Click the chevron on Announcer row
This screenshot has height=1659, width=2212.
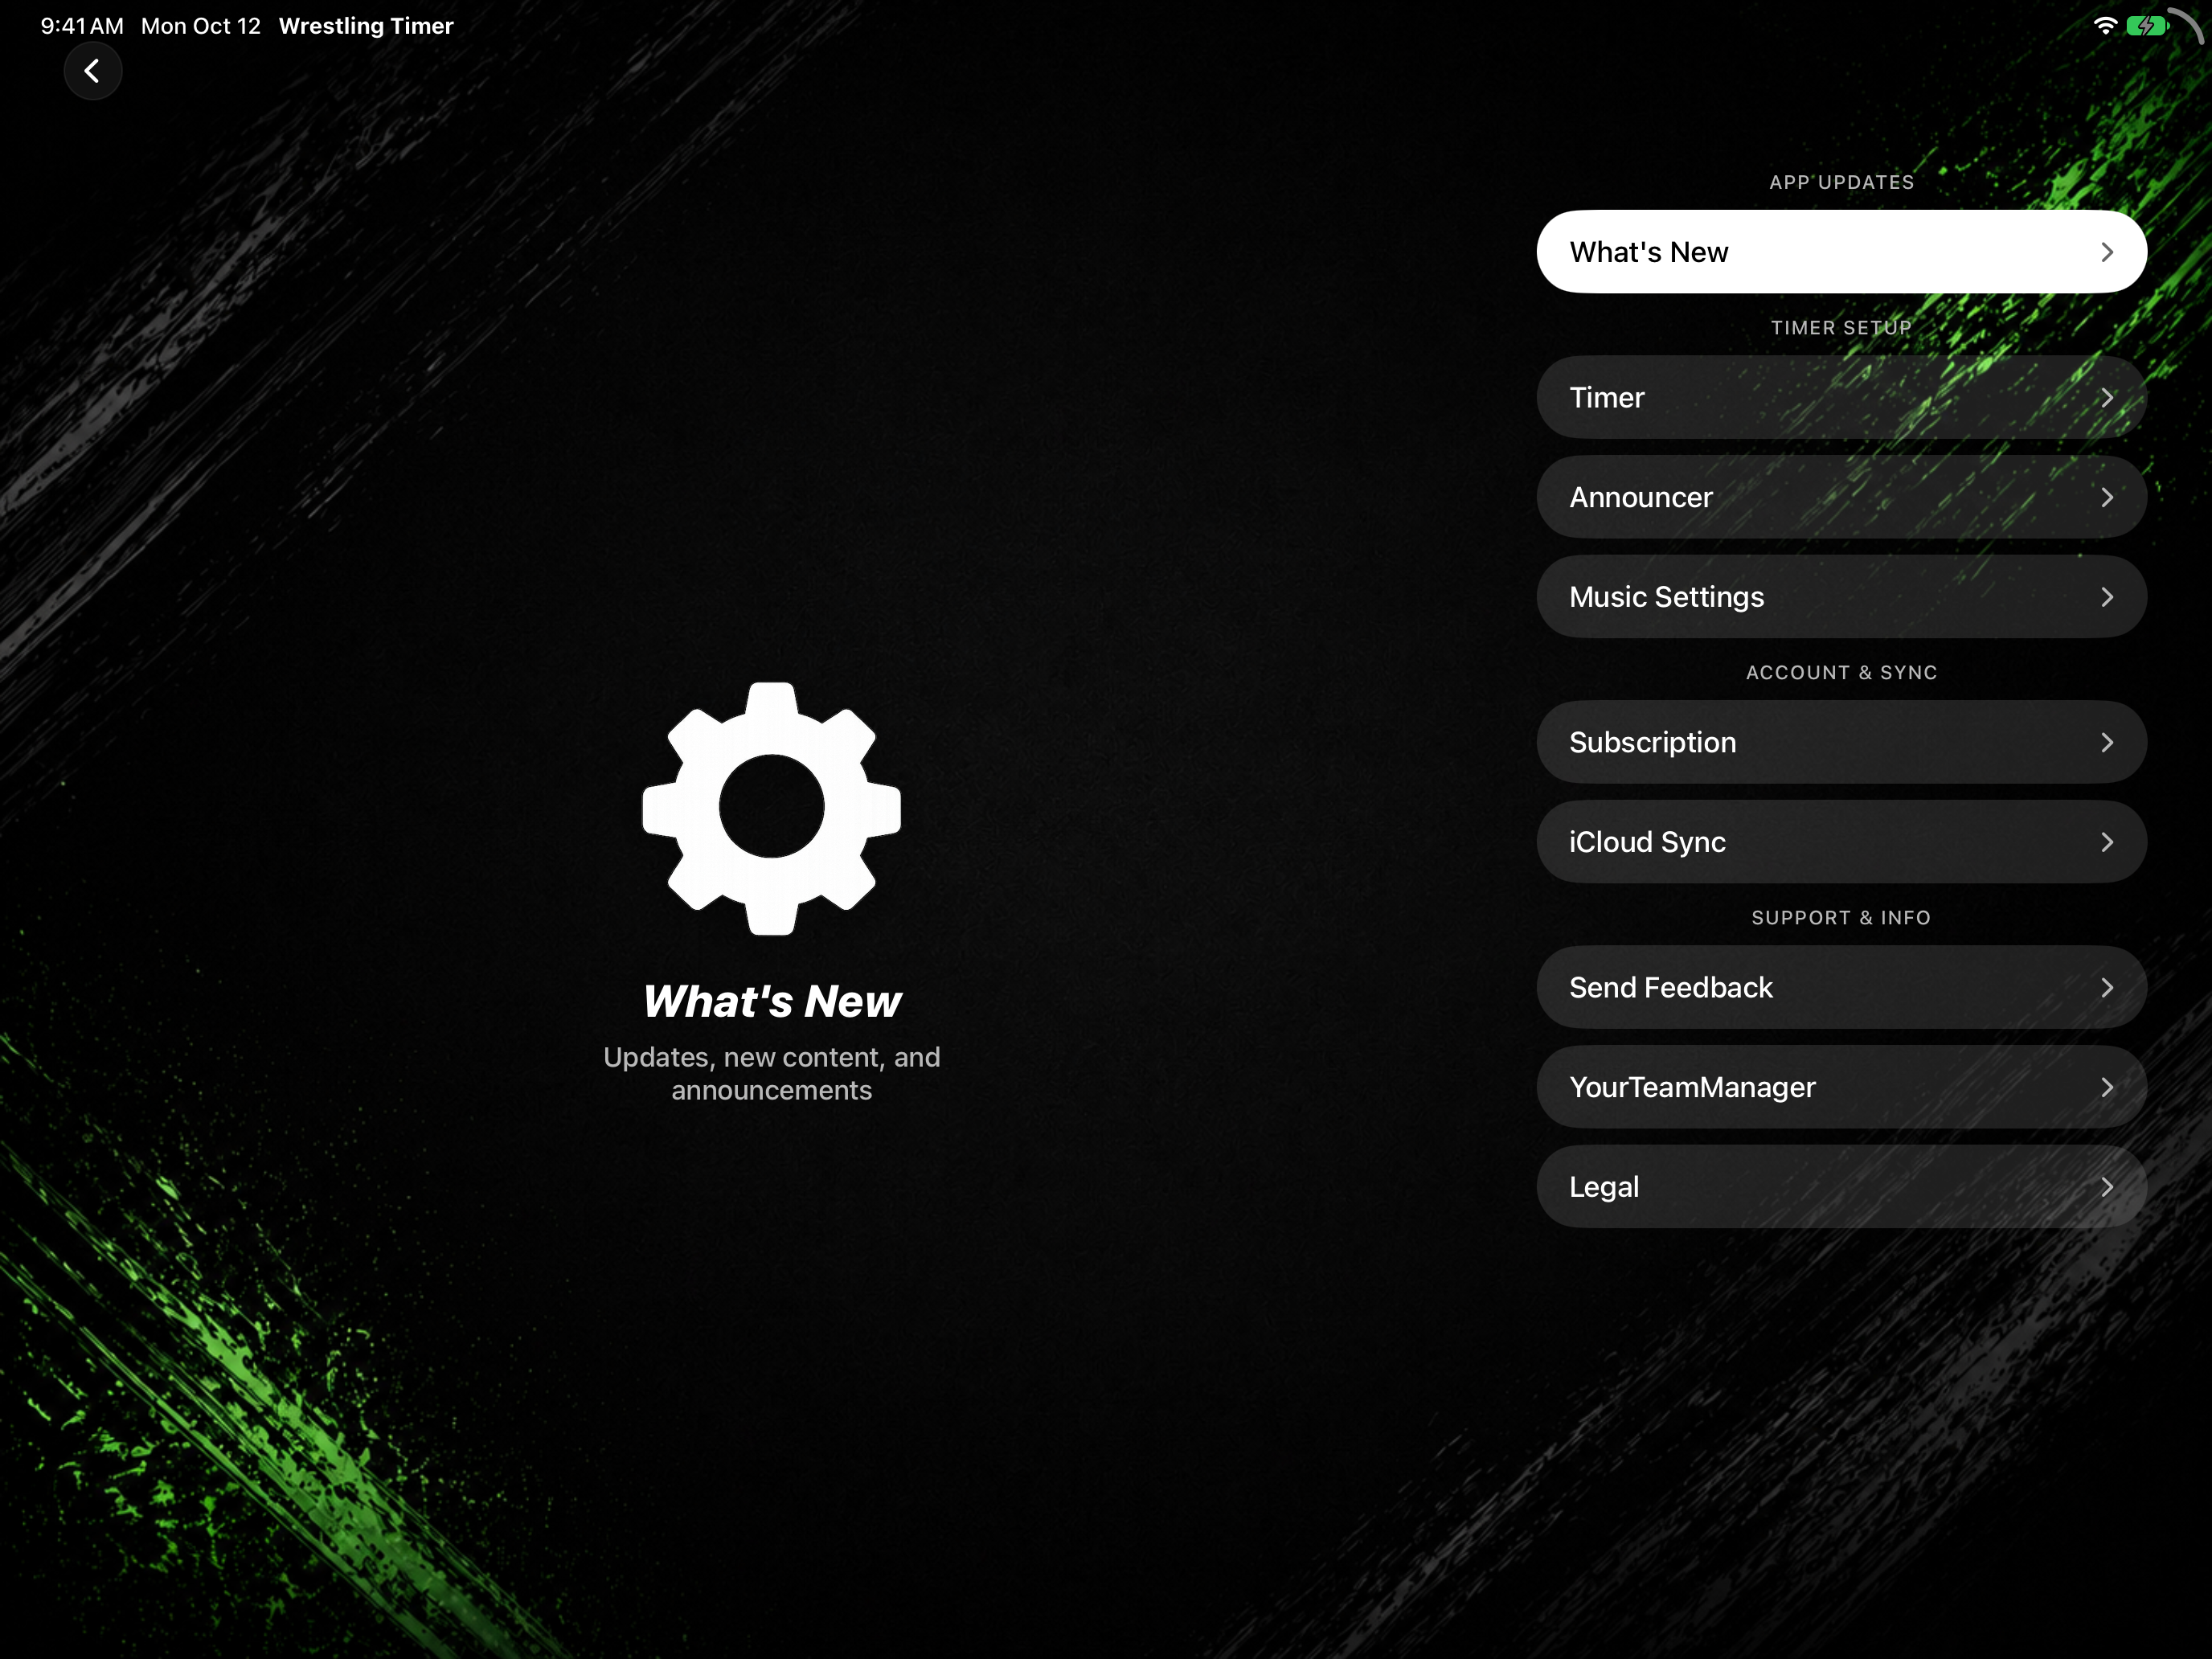[2107, 497]
